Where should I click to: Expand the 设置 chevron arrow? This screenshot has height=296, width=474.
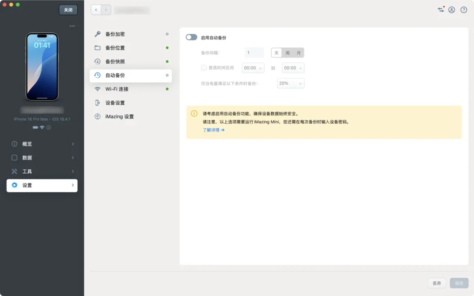[73, 185]
